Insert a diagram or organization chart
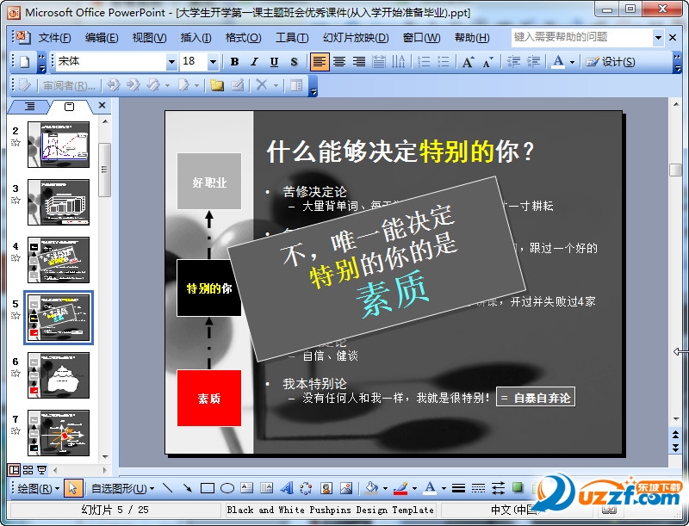Viewport: 689px width, 526px height. point(307,488)
